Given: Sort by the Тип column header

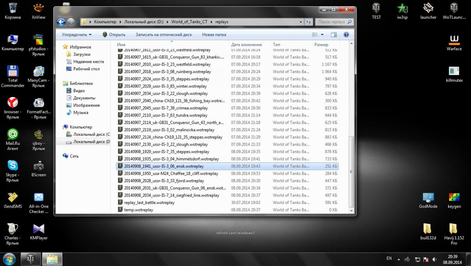Looking at the screenshot, I should [291, 45].
